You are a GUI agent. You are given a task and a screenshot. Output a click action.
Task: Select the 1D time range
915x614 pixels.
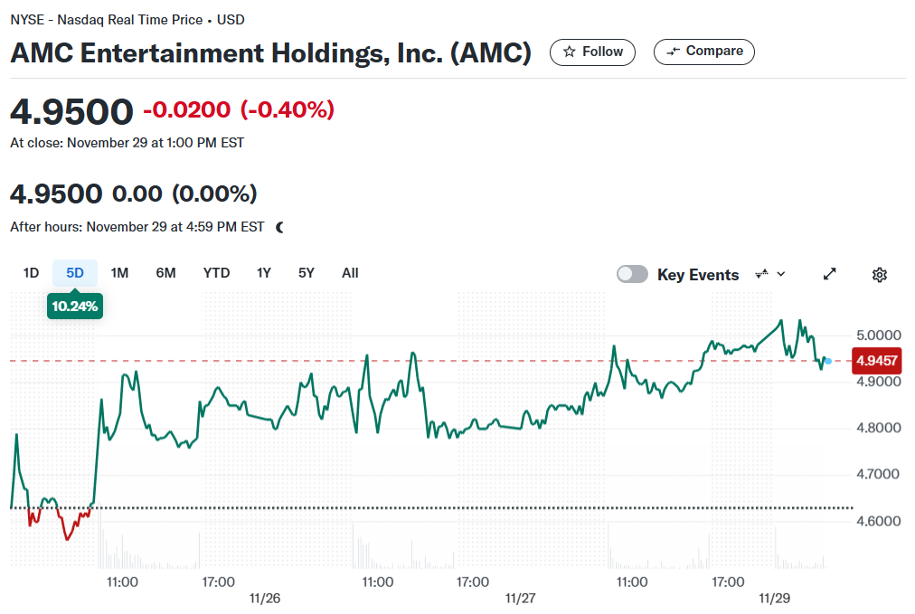[31, 273]
